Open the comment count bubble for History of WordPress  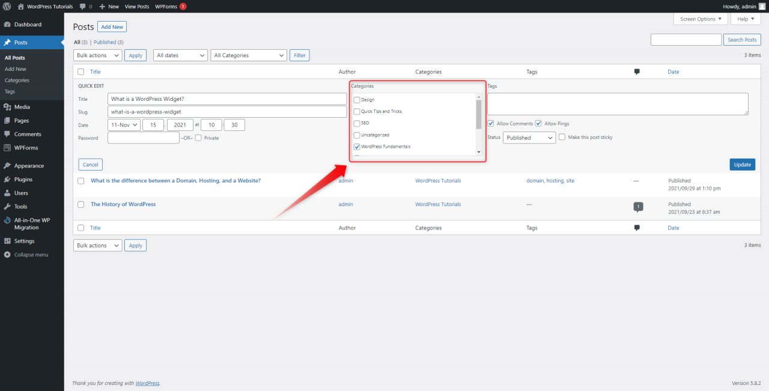[638, 207]
